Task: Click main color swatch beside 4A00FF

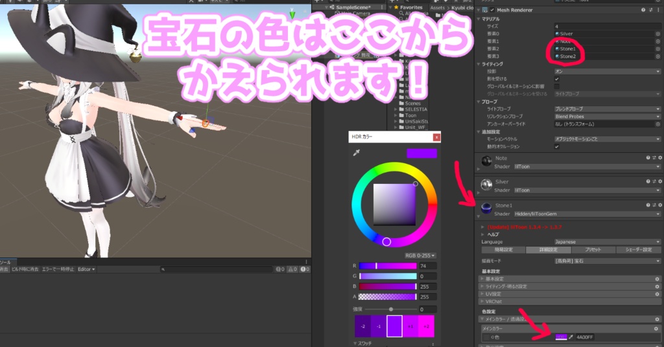Action: [561, 337]
